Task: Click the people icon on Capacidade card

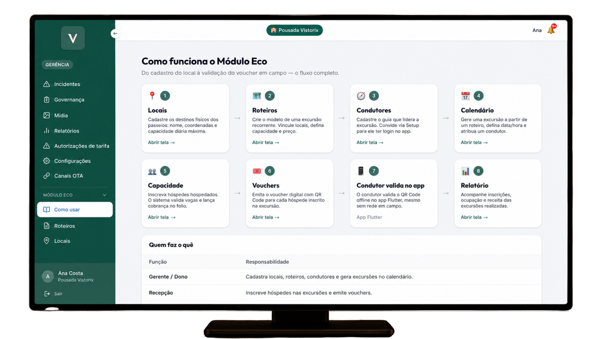Action: coord(152,171)
